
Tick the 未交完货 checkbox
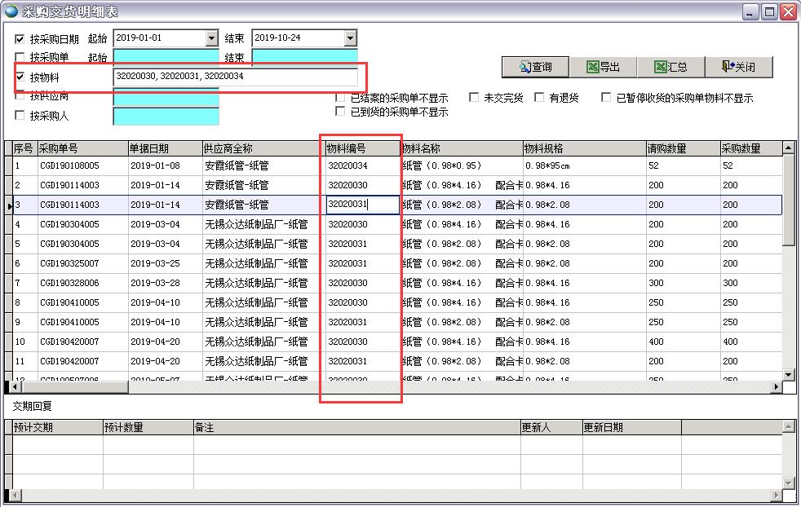coord(475,98)
